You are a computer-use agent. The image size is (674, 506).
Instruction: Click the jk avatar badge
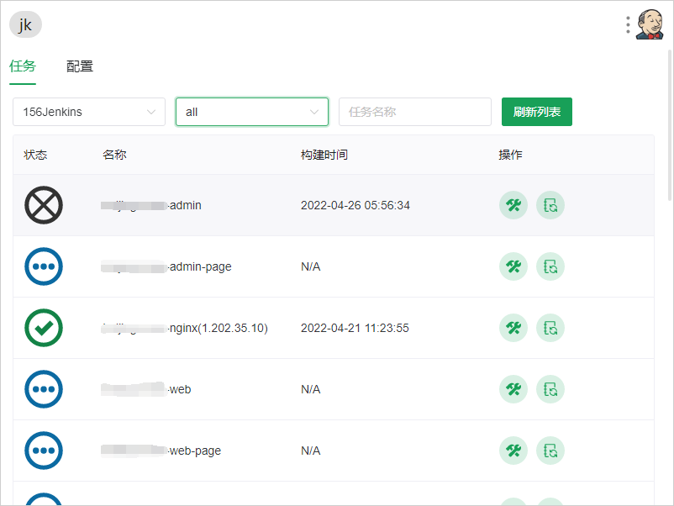[25, 24]
